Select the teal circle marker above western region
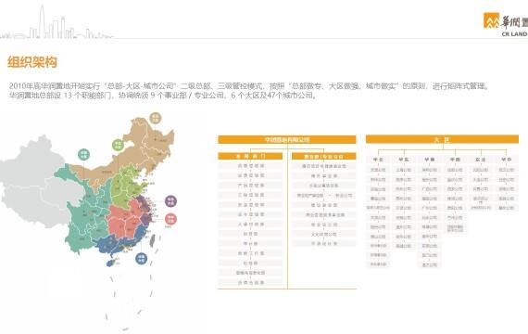Screen dimensions: 528x334 click(84, 155)
